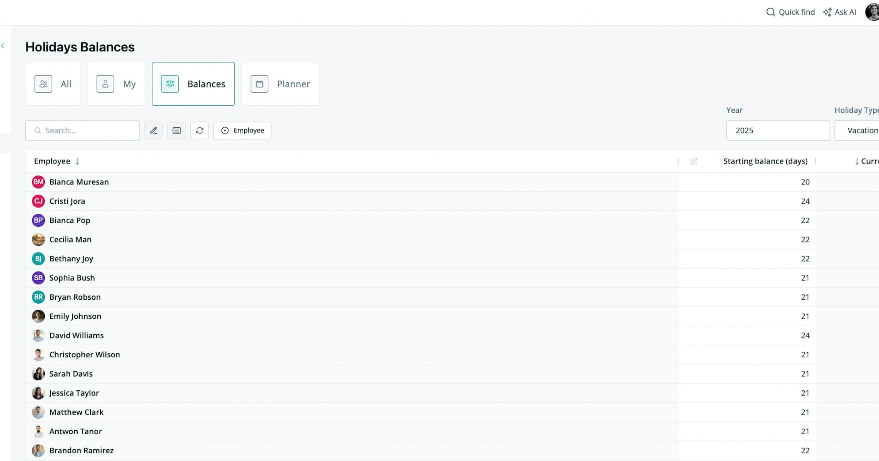Open the Planner tab

[x=281, y=84]
